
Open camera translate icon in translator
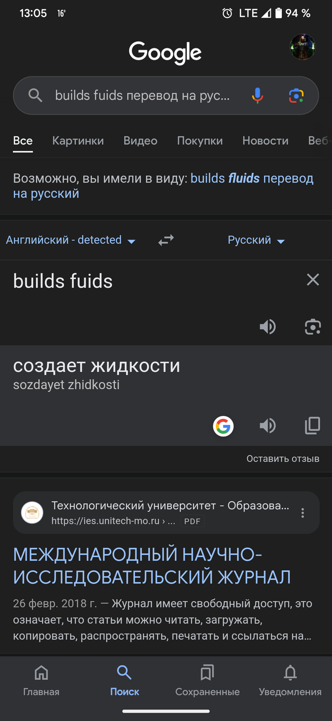coord(313,327)
